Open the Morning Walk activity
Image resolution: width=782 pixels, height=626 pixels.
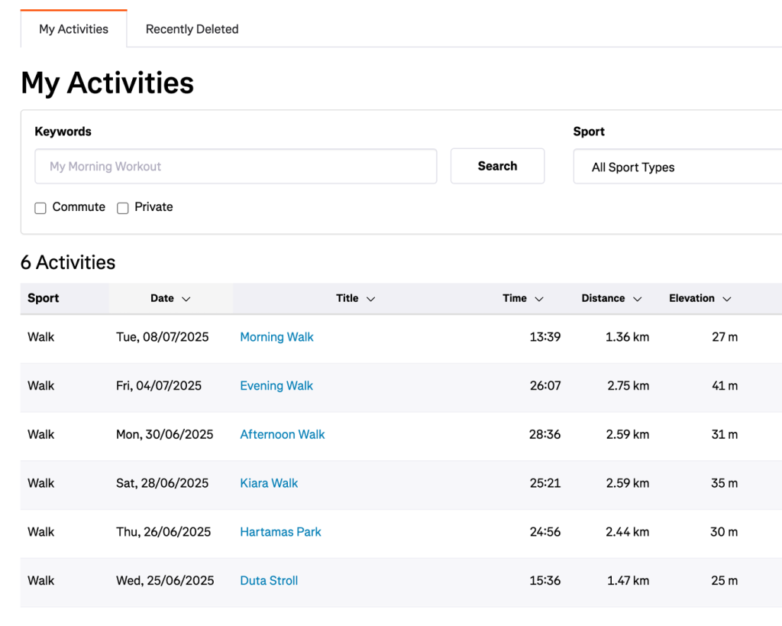tap(276, 337)
